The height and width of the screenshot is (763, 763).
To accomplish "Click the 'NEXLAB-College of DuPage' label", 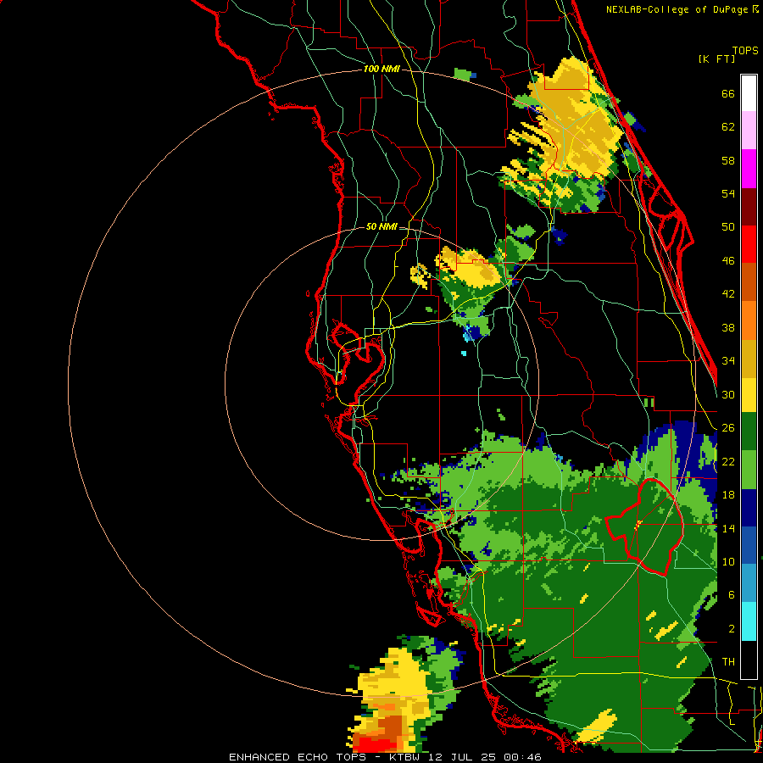I will tap(677, 9).
